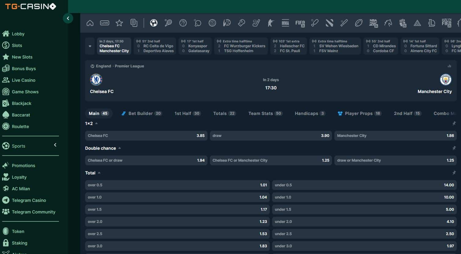This screenshot has height=254, width=461.
Task: Switch to the Handicaps tab
Action: pos(310,113)
